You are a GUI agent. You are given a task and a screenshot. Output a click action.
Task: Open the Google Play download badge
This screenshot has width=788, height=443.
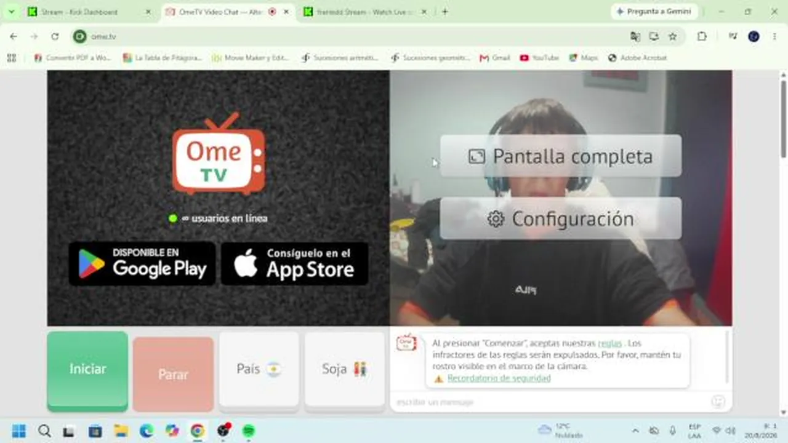click(x=142, y=263)
